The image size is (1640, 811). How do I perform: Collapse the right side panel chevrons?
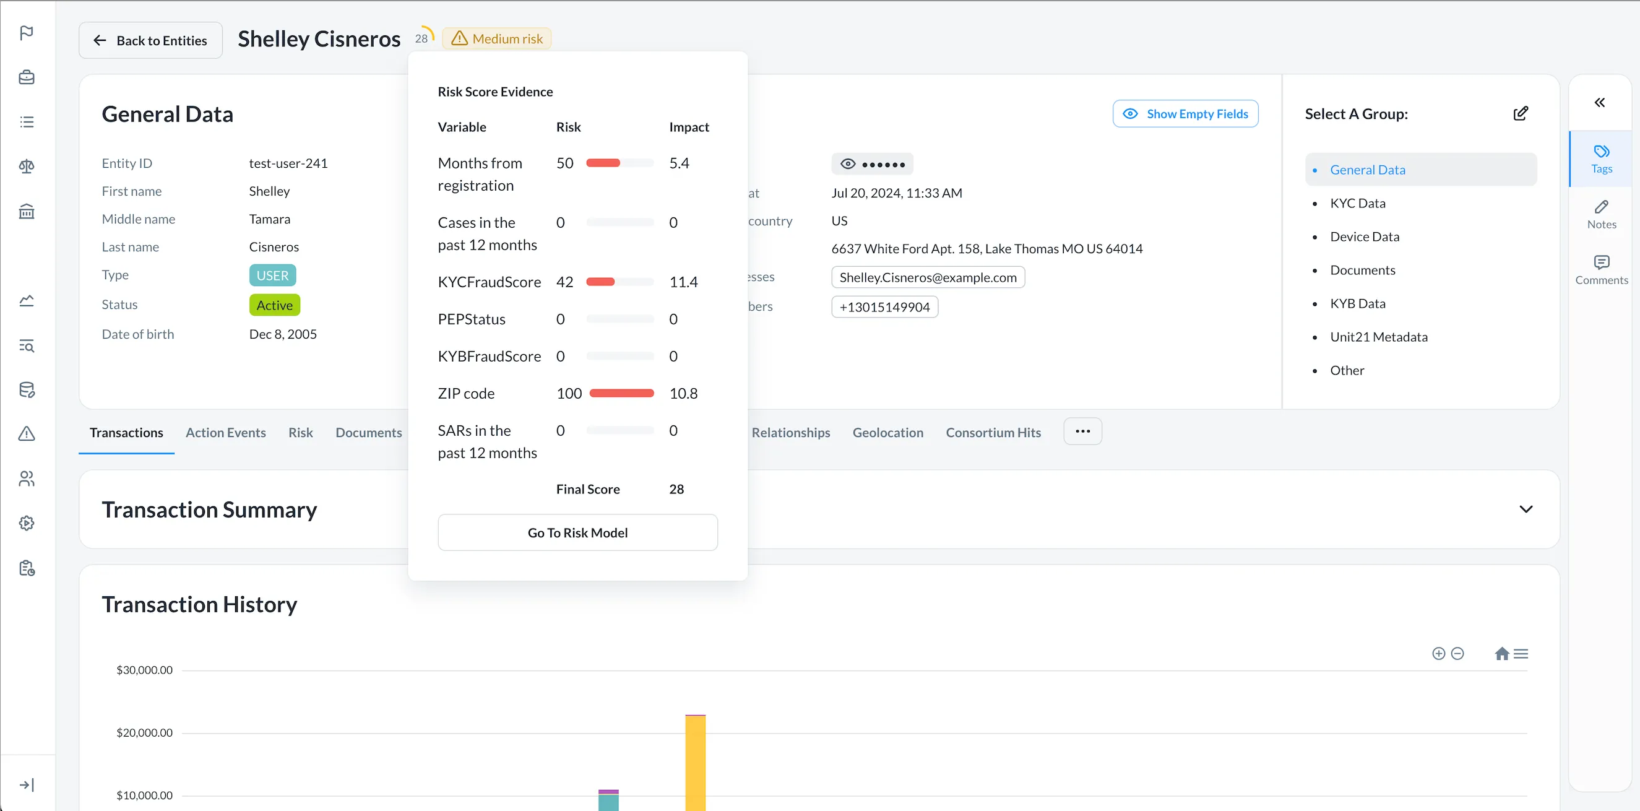pos(1599,103)
